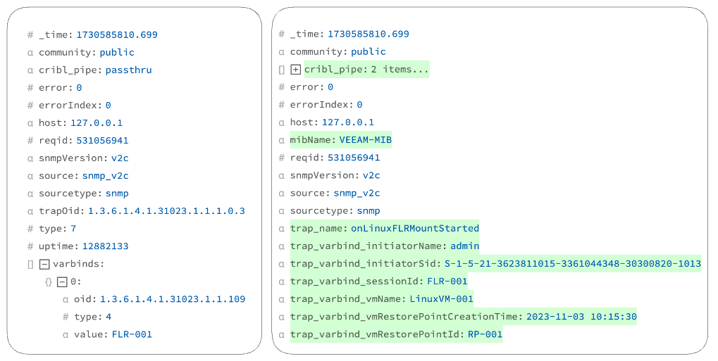Viewport: 718px width, 361px height.
Task: Click the passthru value for cribl_pipe
Action: tap(128, 70)
